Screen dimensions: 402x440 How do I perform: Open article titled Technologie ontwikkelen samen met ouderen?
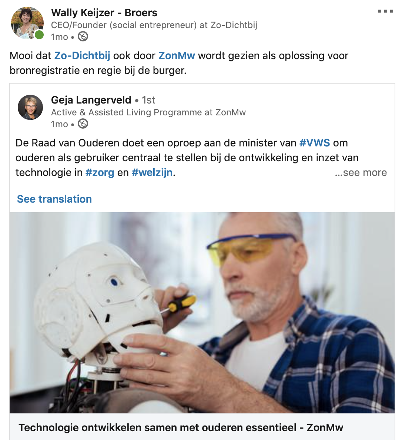click(x=181, y=427)
